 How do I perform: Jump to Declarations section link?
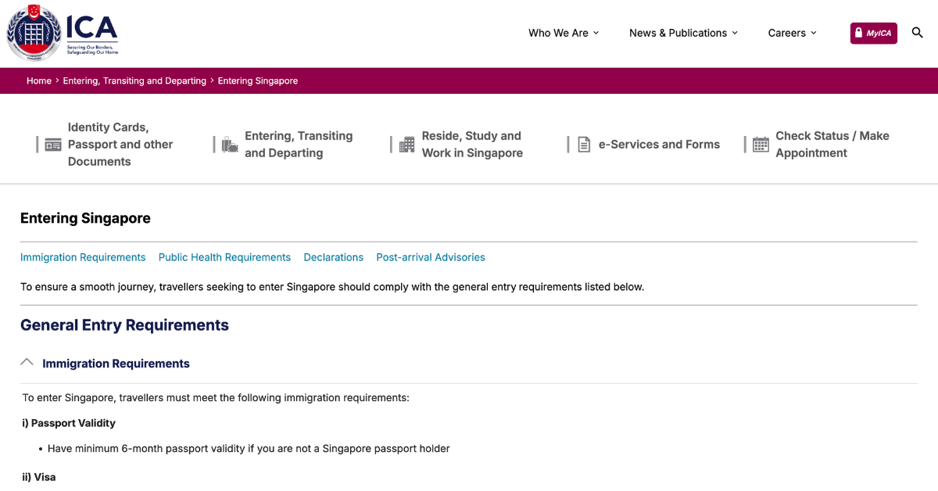[x=333, y=257]
